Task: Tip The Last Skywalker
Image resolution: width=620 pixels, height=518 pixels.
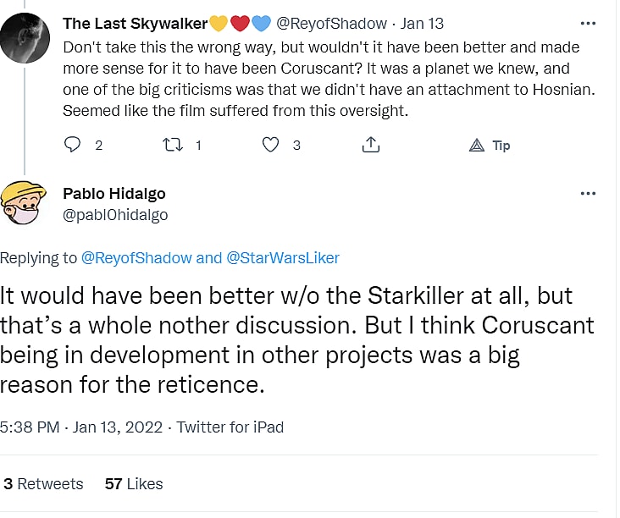Action: click(x=490, y=146)
